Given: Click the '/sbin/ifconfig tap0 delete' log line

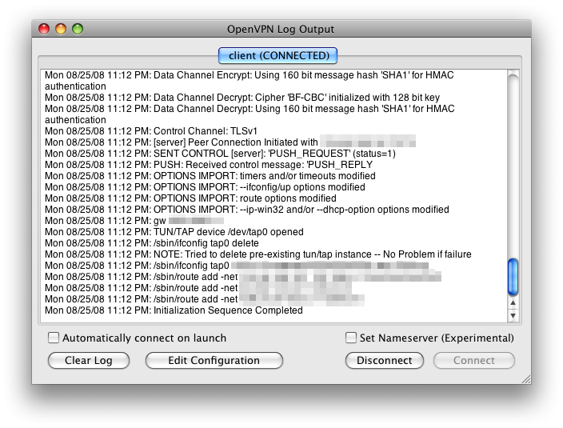Looking at the screenshot, I should 152,243.
